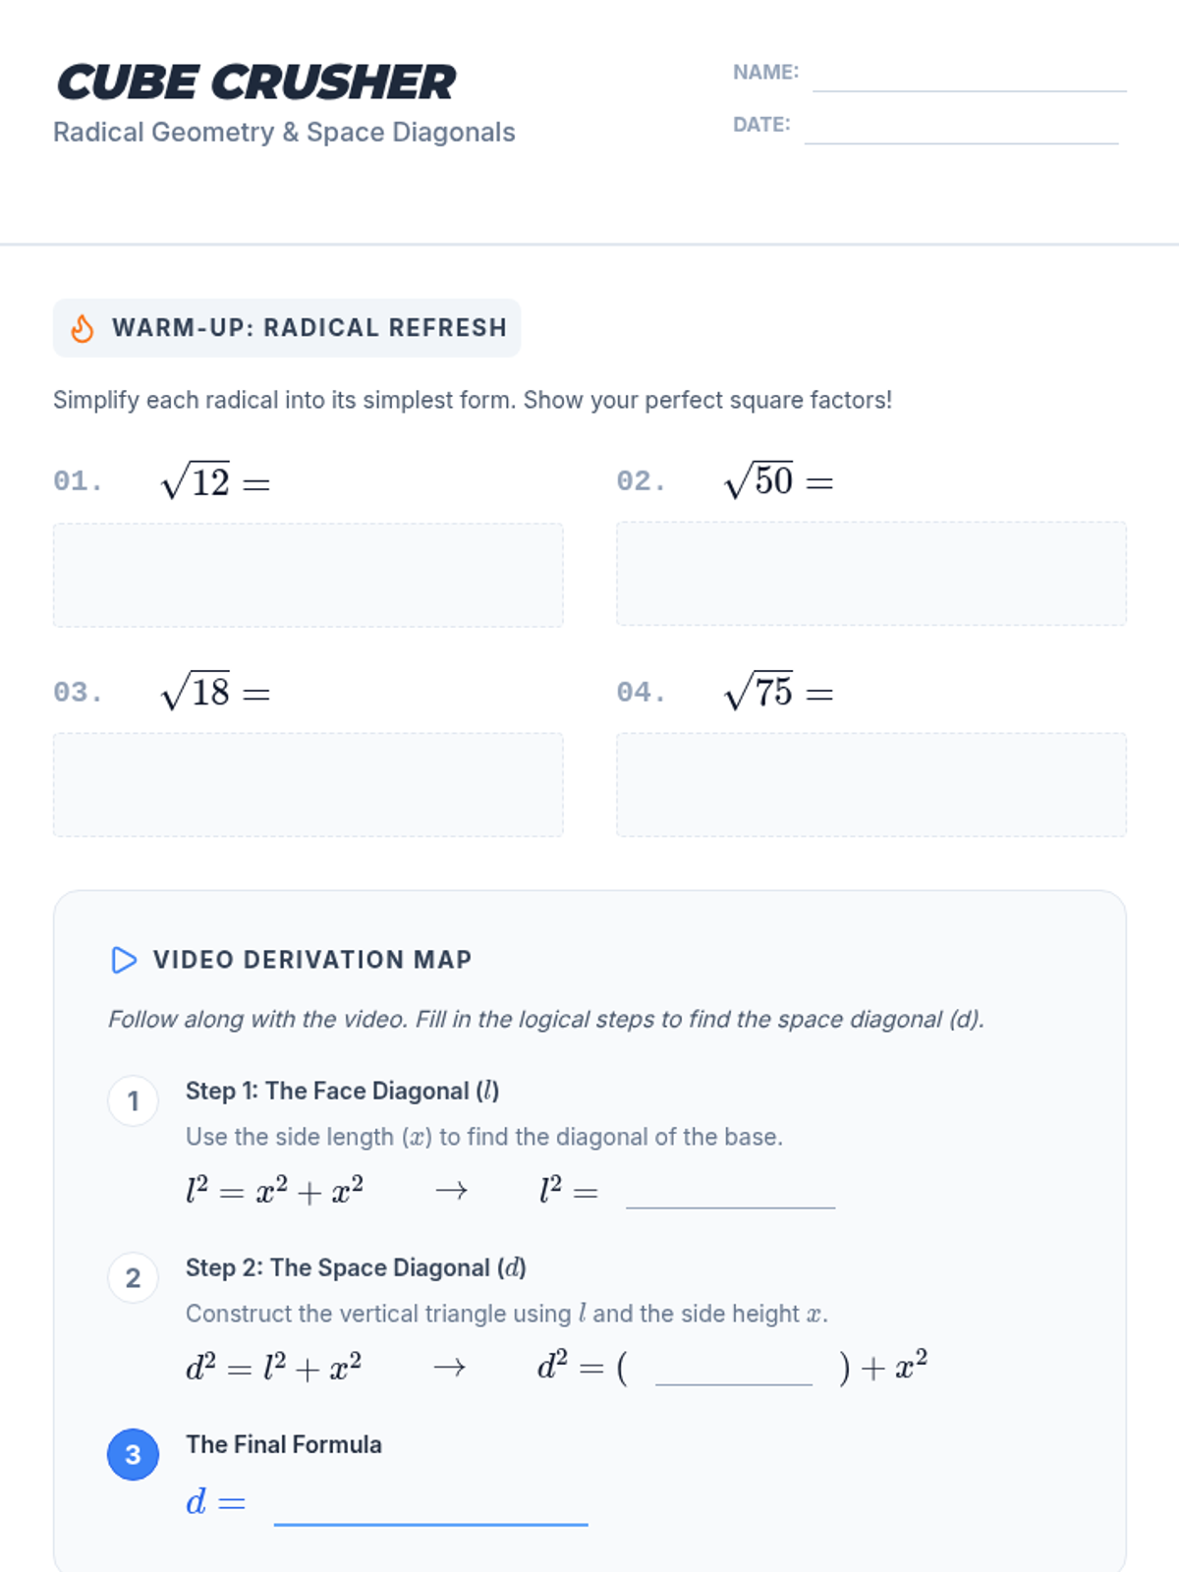Click the step 1 number circle
The width and height of the screenshot is (1179, 1572).
coord(133,1100)
